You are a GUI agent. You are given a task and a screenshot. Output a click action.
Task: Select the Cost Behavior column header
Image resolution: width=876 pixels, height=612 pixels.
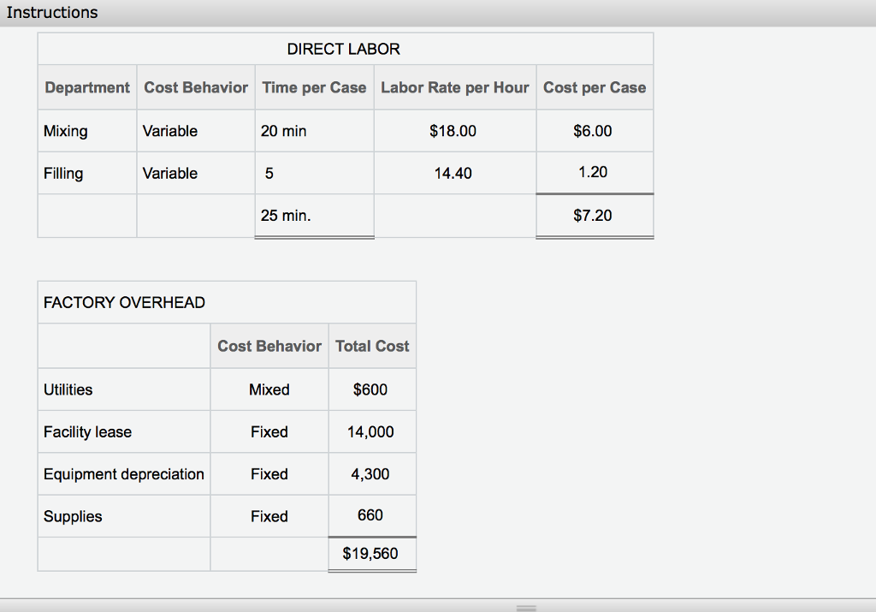(195, 86)
